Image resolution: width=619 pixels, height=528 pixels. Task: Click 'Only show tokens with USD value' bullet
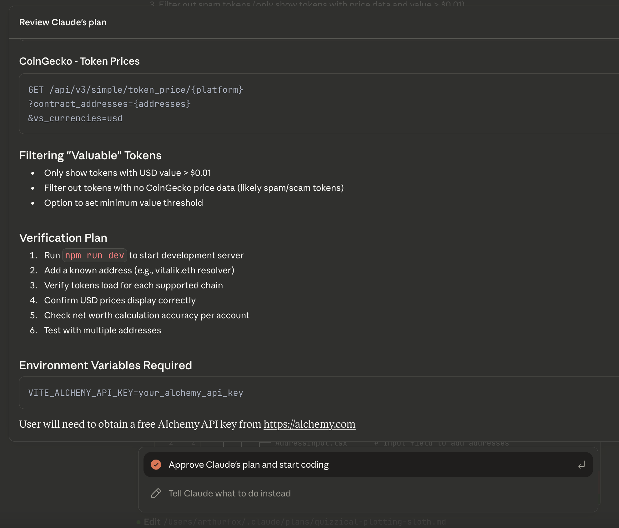pos(127,173)
